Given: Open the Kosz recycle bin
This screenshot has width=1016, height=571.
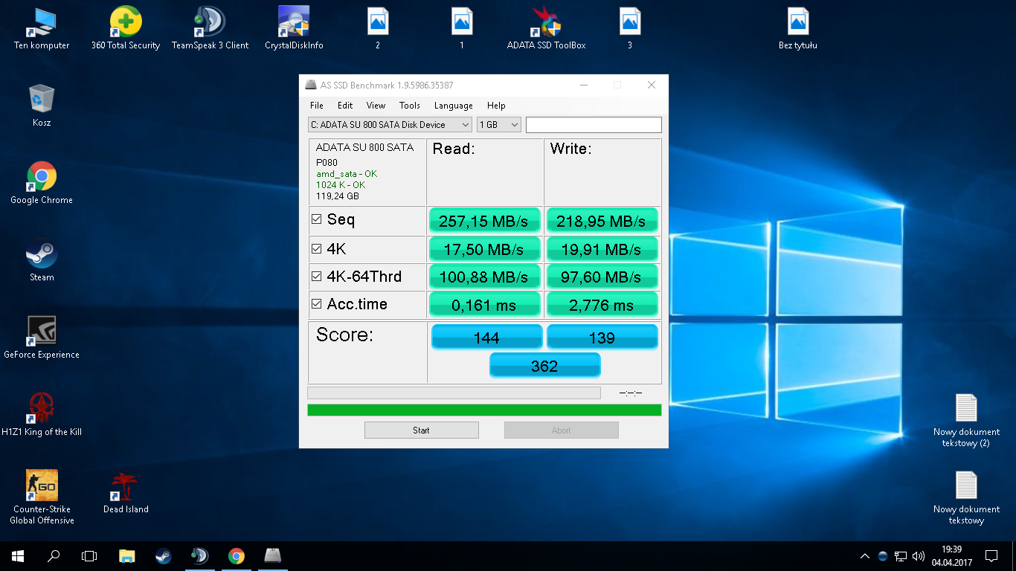Looking at the screenshot, I should click(42, 106).
